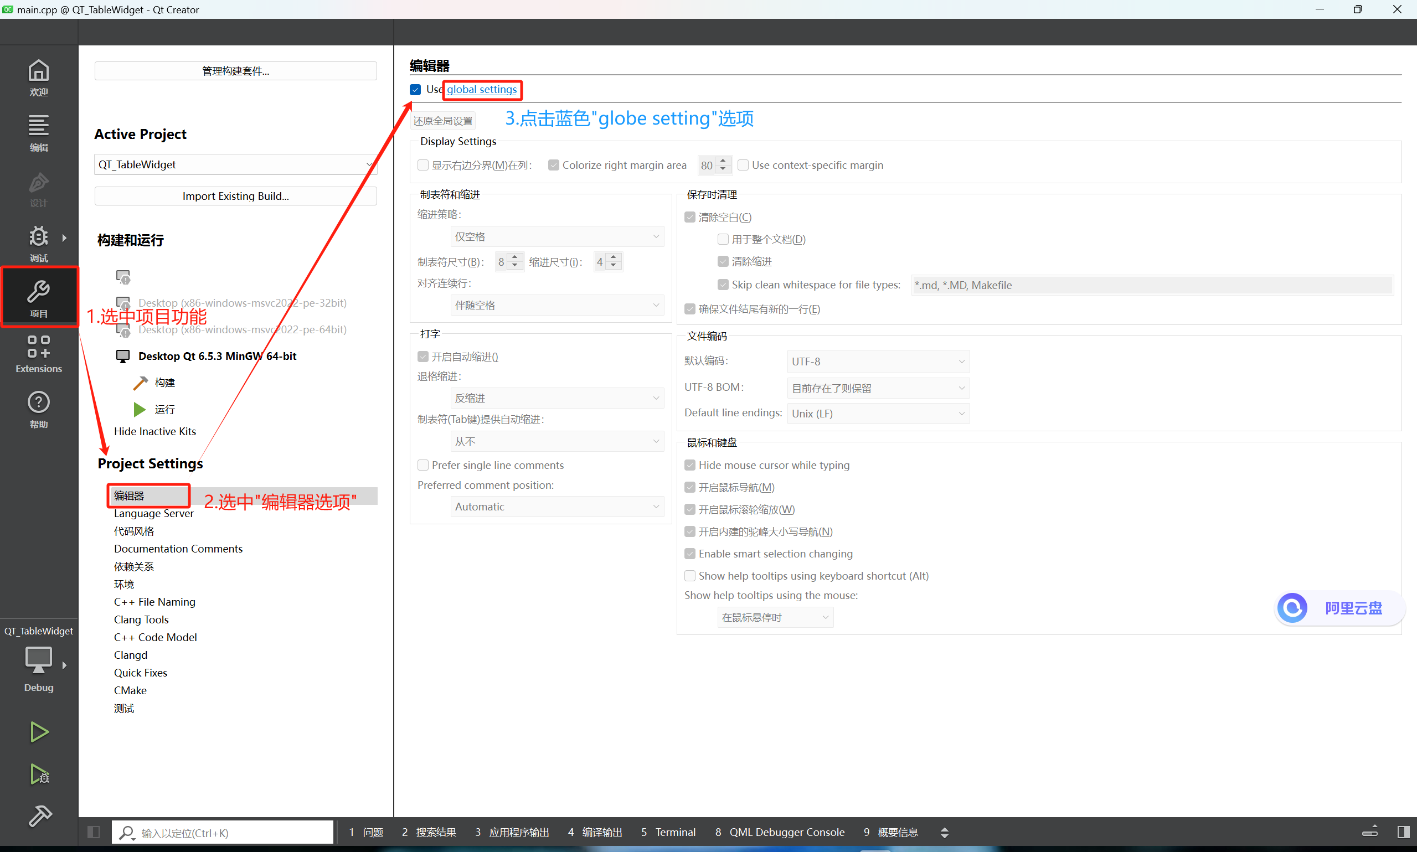
Task: Select CMake in Project Settings
Action: click(130, 690)
